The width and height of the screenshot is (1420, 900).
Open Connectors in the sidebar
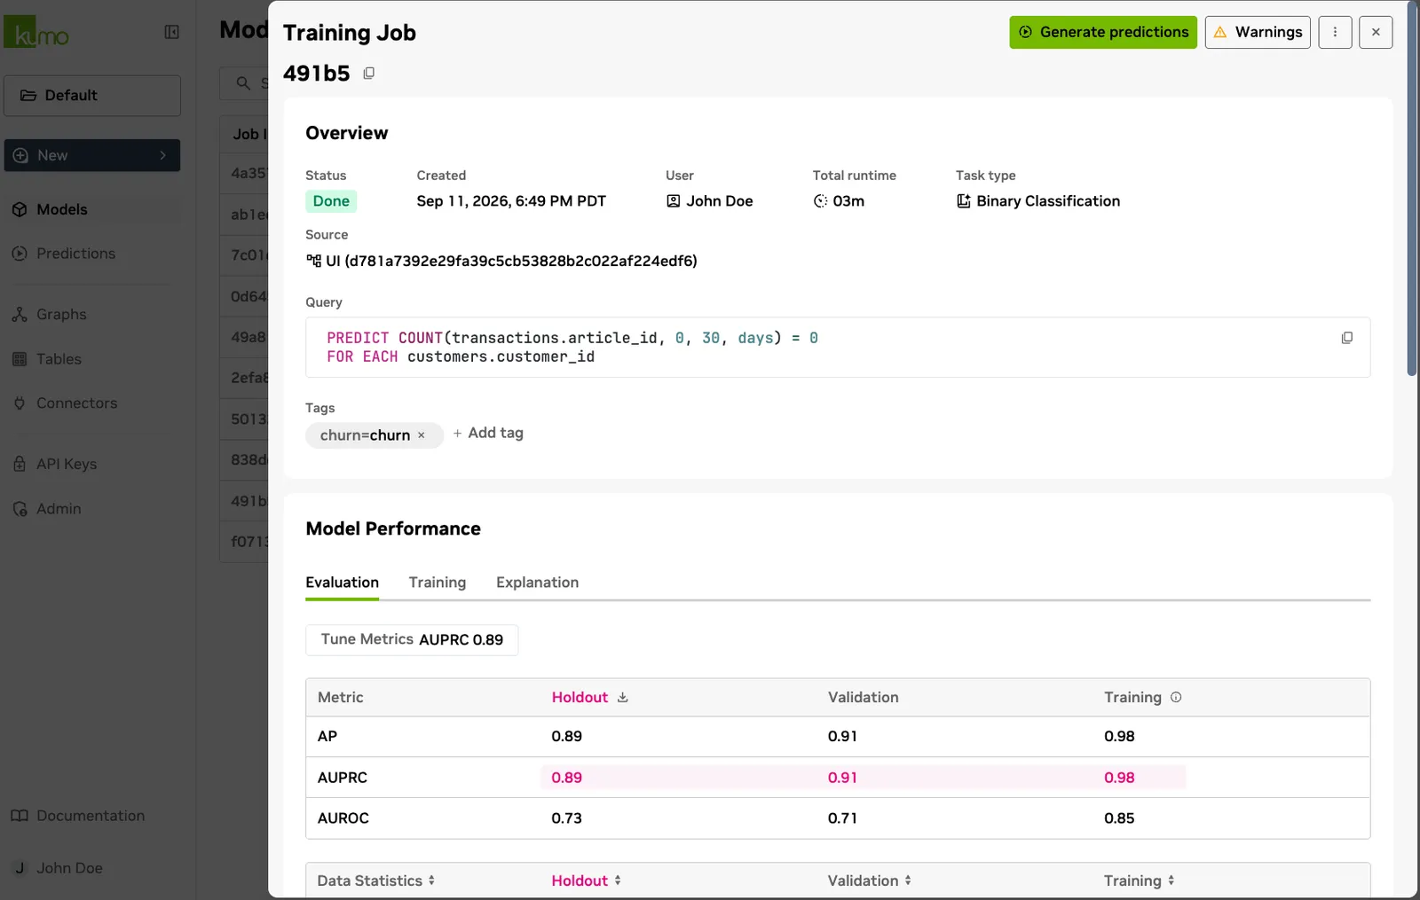pos(76,403)
